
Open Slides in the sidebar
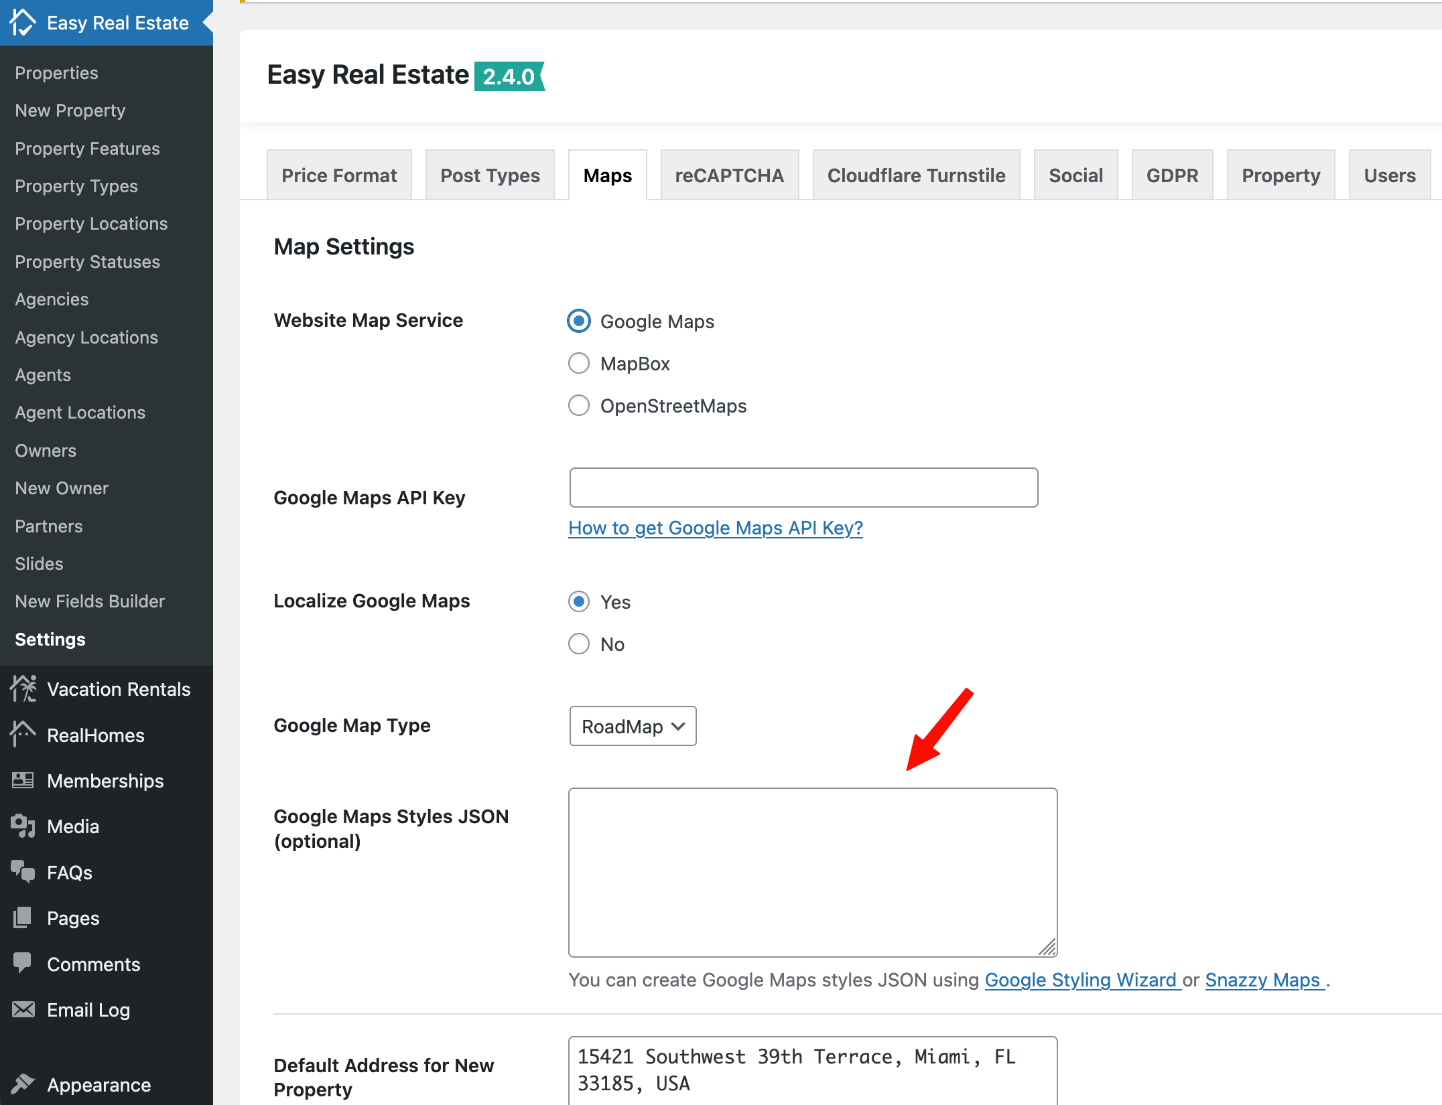[39, 564]
